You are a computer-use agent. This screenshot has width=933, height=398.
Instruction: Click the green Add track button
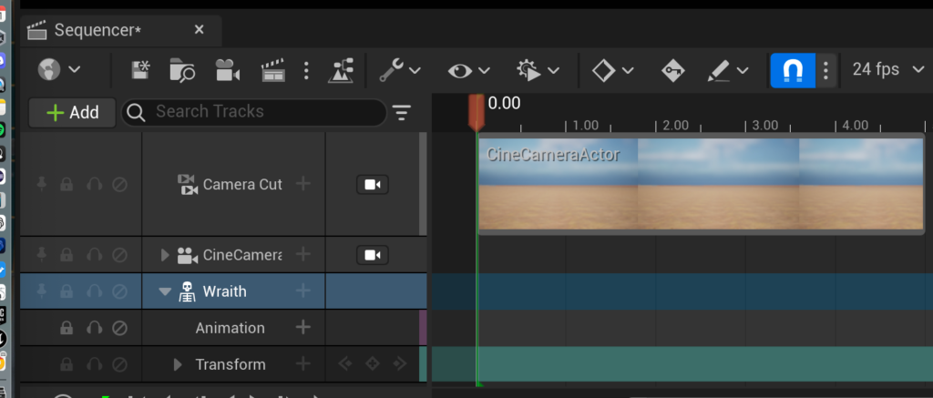(72, 112)
